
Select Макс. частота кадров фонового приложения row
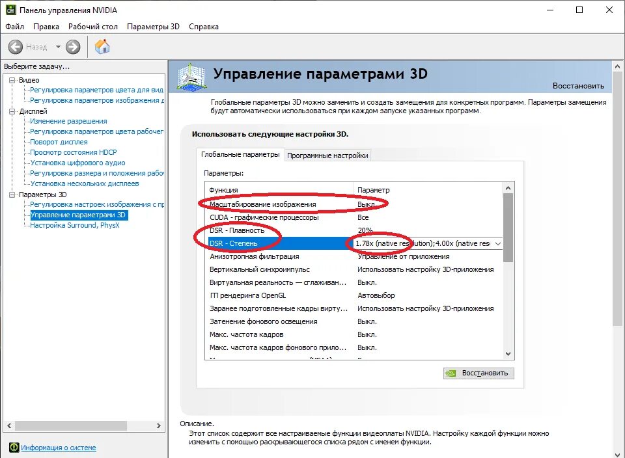click(x=354, y=347)
